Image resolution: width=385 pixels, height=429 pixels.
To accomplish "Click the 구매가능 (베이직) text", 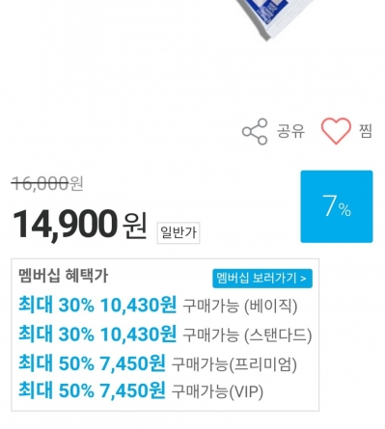I will pos(240,306).
